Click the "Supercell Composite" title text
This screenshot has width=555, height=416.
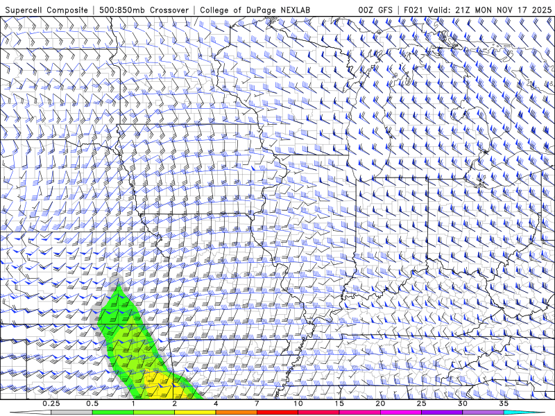(x=46, y=10)
